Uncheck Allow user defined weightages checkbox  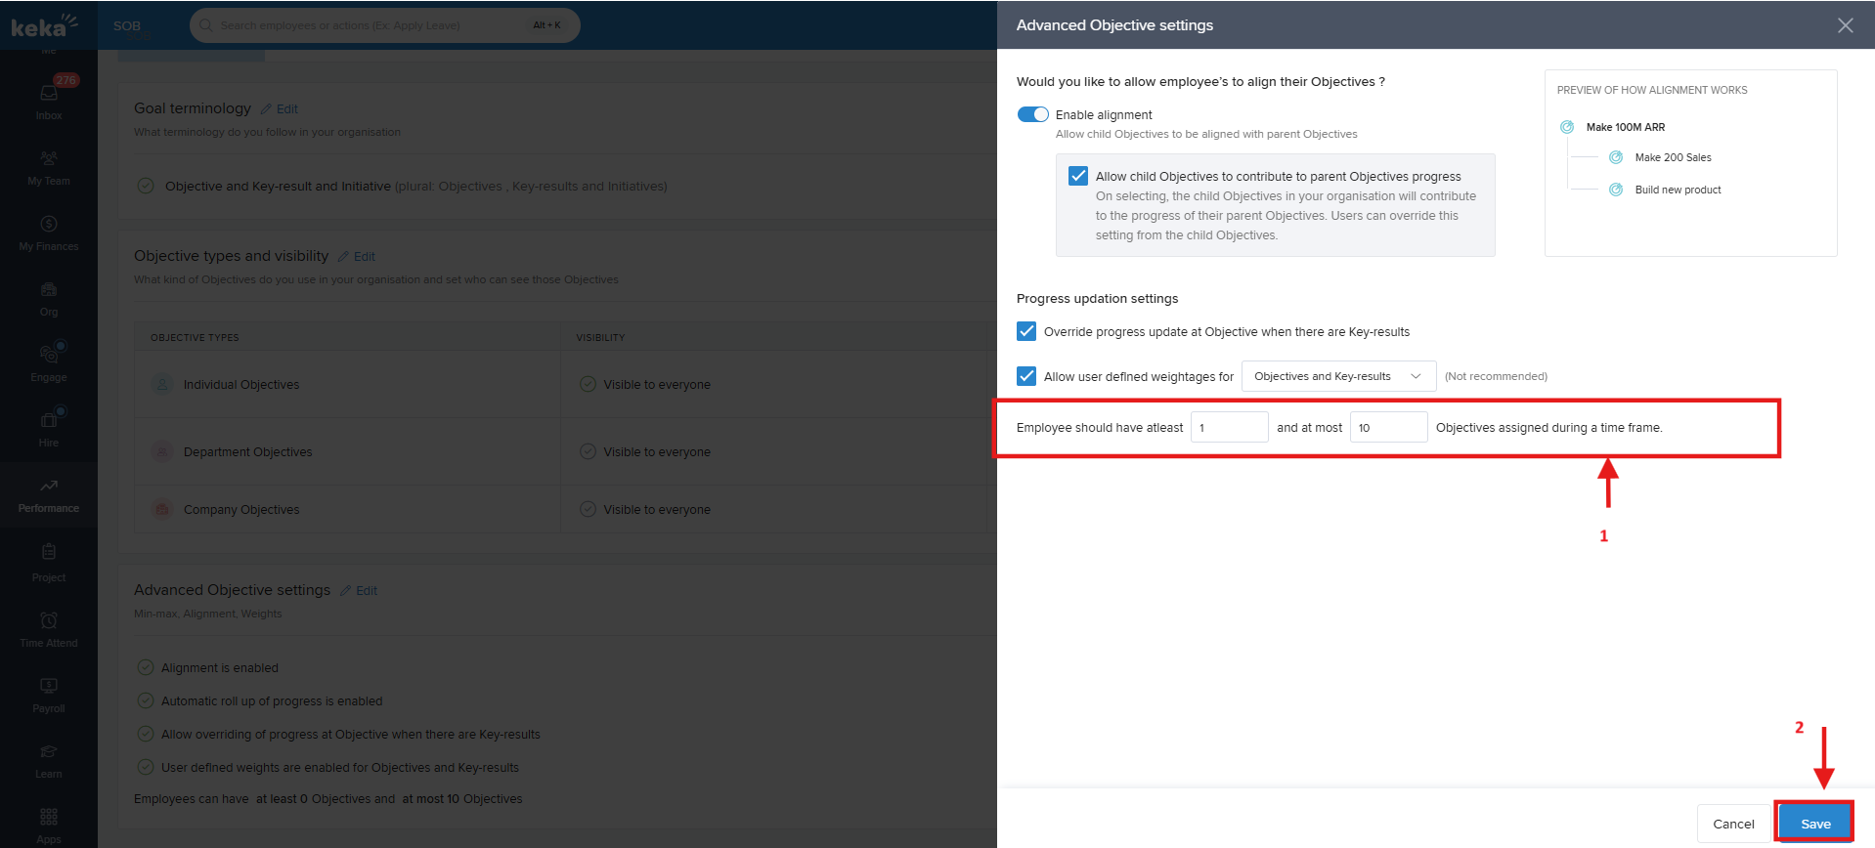[x=1026, y=376]
